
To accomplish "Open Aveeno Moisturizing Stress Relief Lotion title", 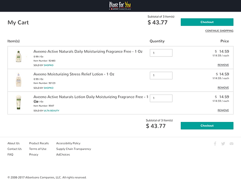I will (x=74, y=74).
